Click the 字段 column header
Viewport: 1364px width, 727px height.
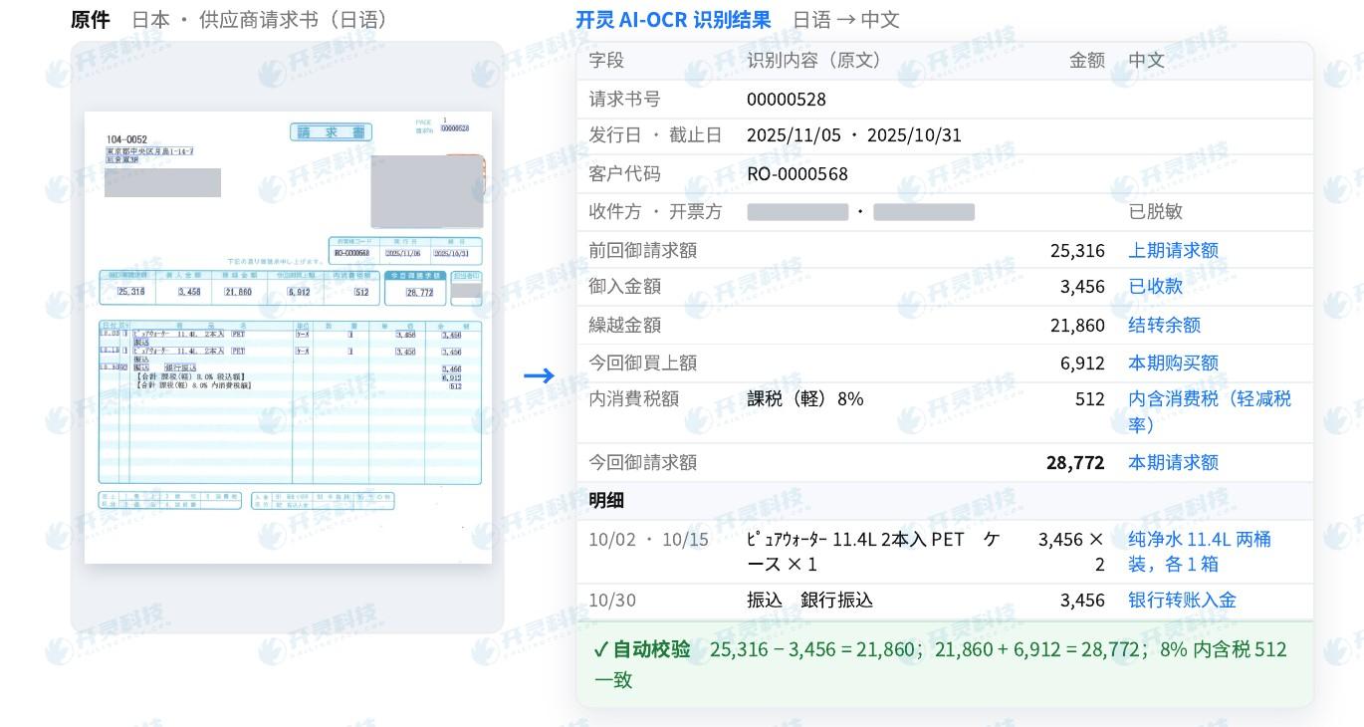(606, 60)
